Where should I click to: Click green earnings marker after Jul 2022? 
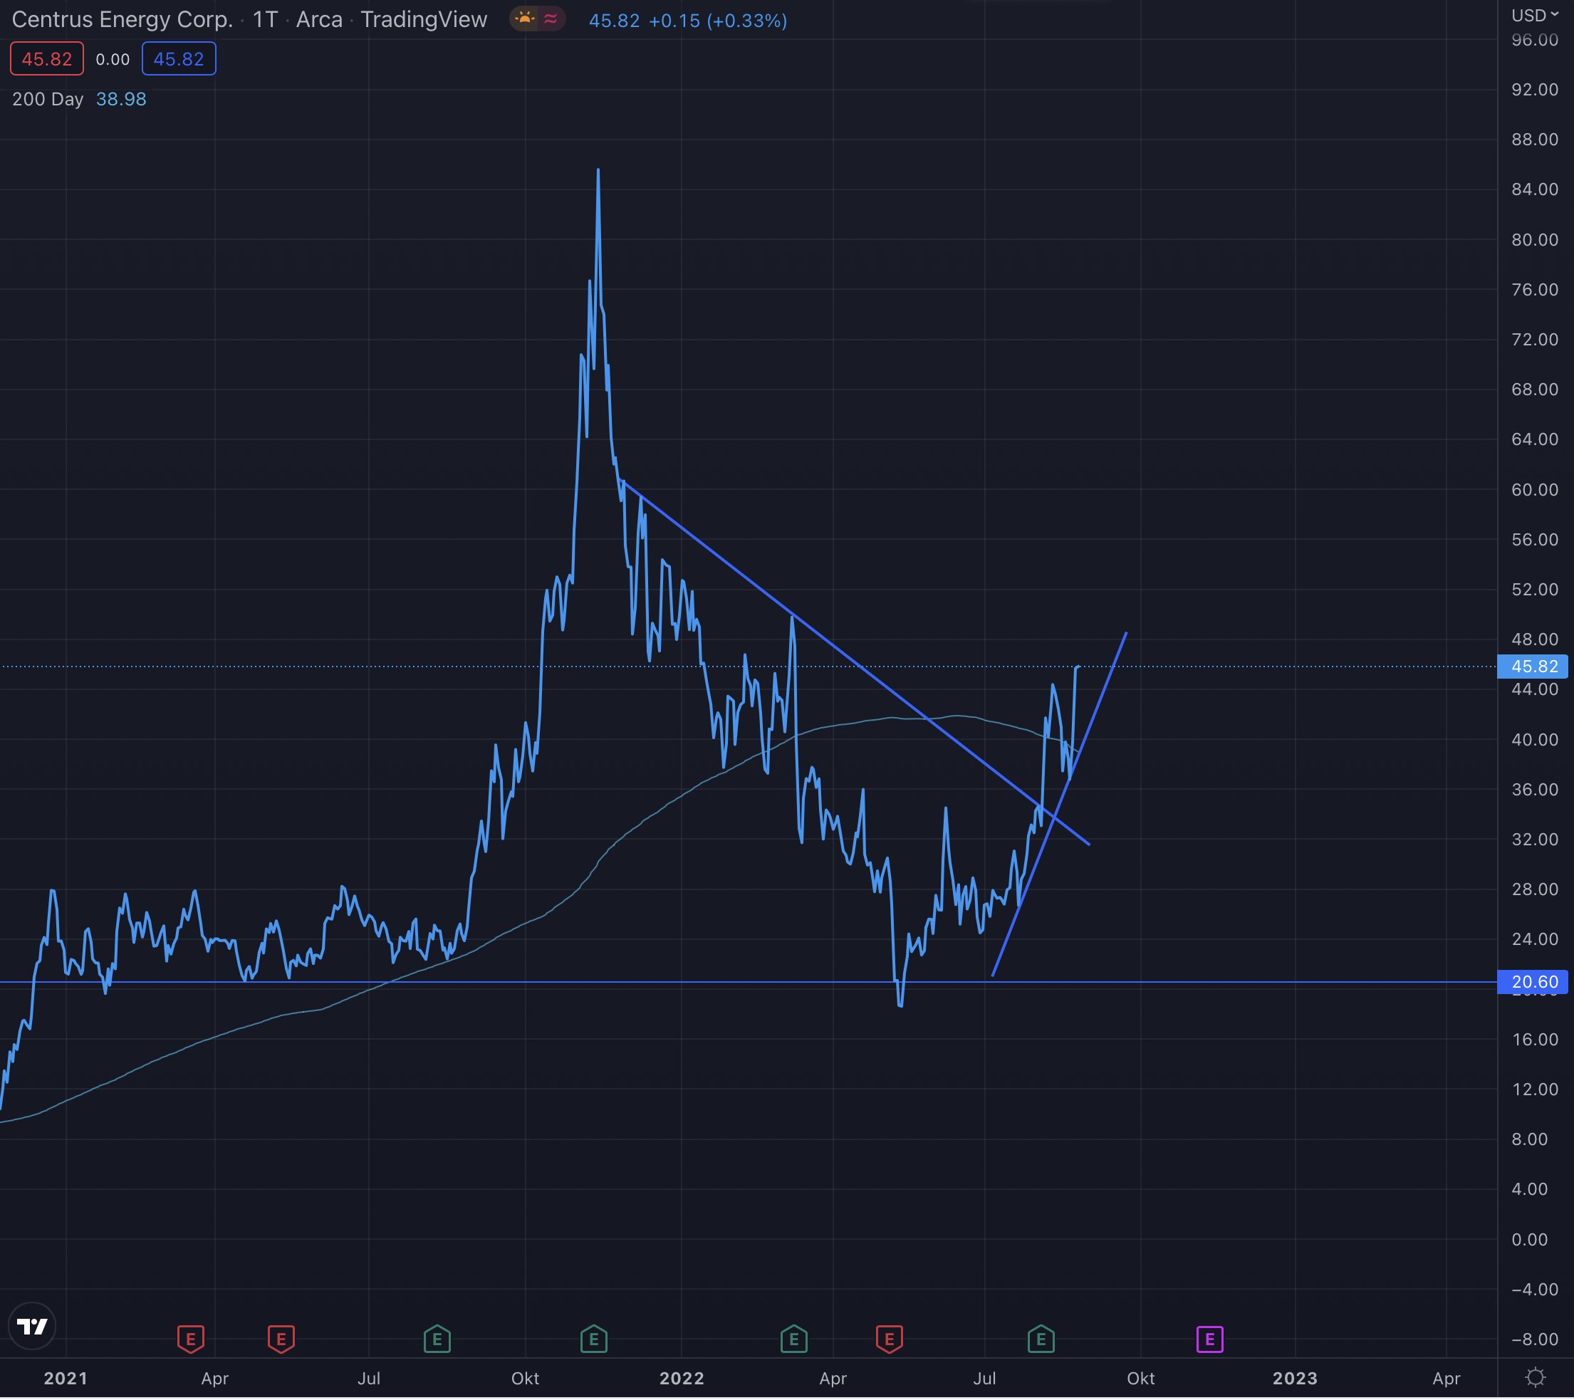1041,1340
